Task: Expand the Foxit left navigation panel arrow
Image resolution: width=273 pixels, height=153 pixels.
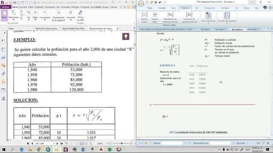Action: [x=5, y=33]
